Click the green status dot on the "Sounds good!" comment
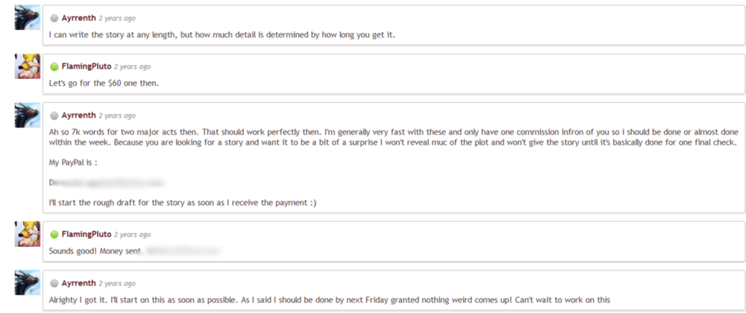Viewport: 746px width, 313px height. (54, 235)
